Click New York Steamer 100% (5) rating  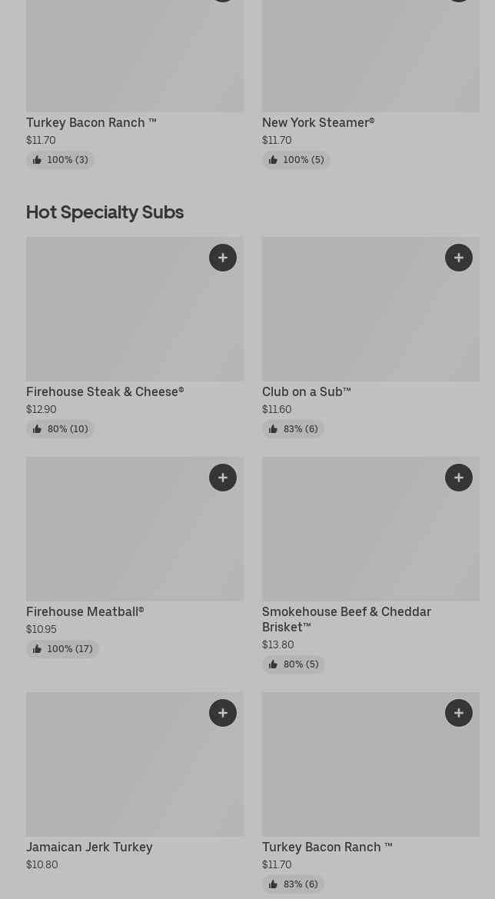click(296, 160)
